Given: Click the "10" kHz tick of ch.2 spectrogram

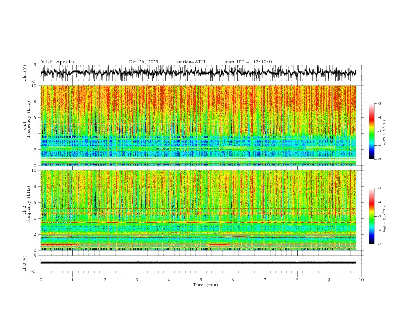Looking at the screenshot, I should click(x=34, y=170).
